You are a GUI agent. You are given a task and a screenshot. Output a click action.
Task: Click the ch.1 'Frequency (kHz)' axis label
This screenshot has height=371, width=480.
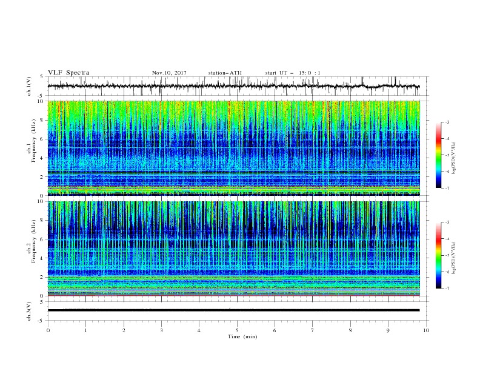(34, 140)
